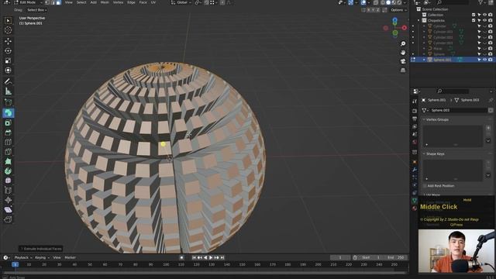Choose the Spin tool
This screenshot has width=496, height=279.
pyautogui.click(x=9, y=171)
